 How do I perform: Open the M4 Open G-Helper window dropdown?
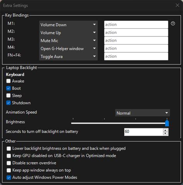point(68,48)
